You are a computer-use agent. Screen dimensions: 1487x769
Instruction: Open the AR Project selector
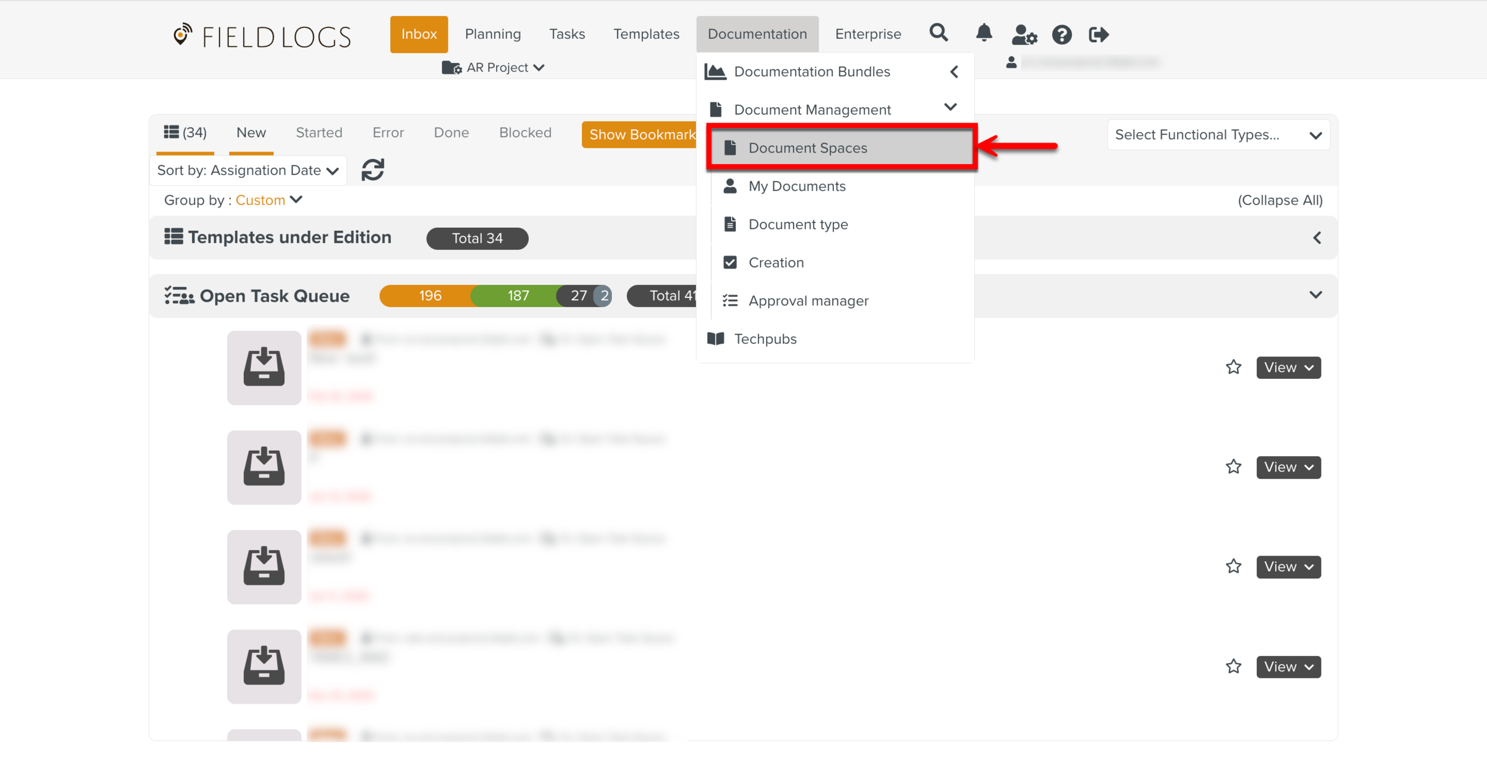click(x=494, y=67)
